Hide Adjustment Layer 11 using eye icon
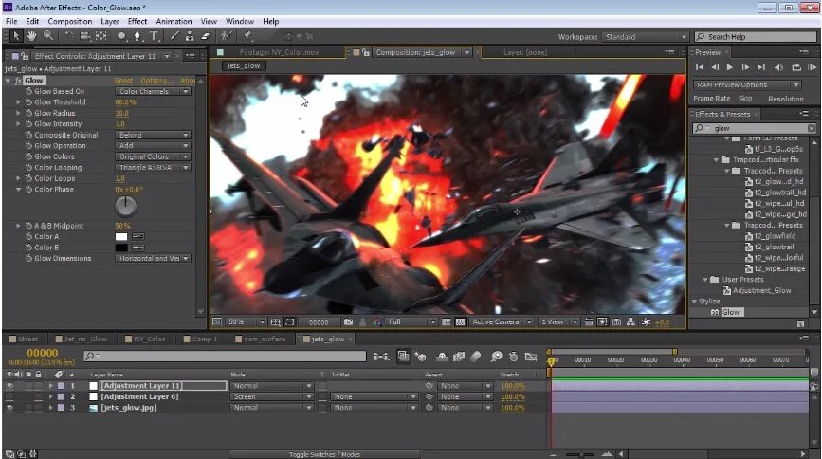The image size is (822, 459). 10,386
